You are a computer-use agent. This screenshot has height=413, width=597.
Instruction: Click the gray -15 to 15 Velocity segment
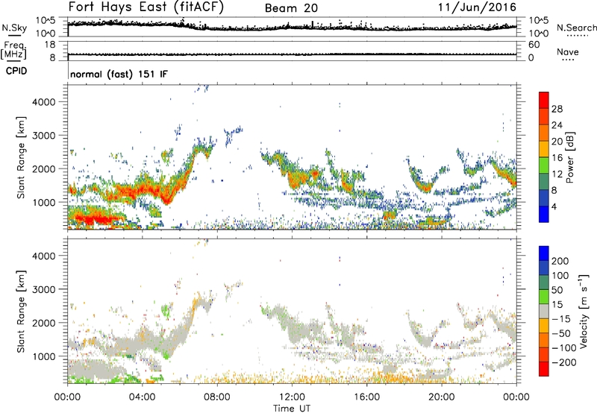(544, 311)
